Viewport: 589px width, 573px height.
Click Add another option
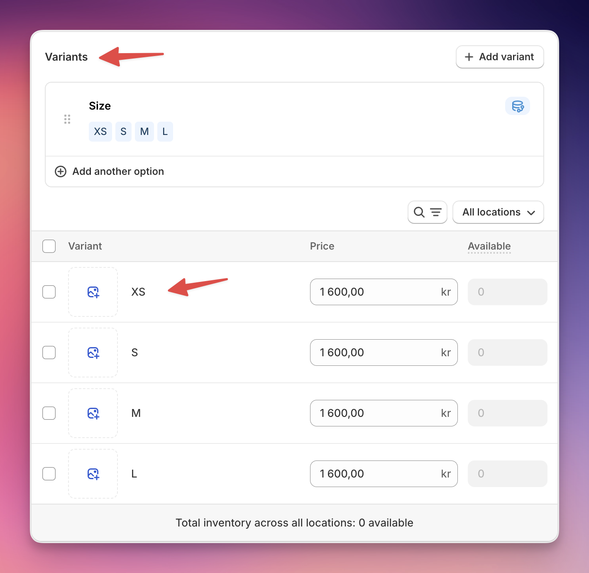point(118,171)
